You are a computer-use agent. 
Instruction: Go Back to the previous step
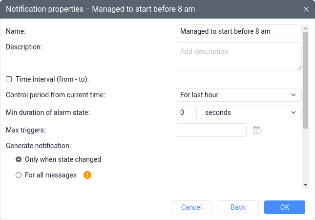point(238,207)
